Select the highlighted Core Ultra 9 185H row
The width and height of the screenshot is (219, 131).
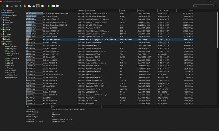pyautogui.click(x=110, y=40)
